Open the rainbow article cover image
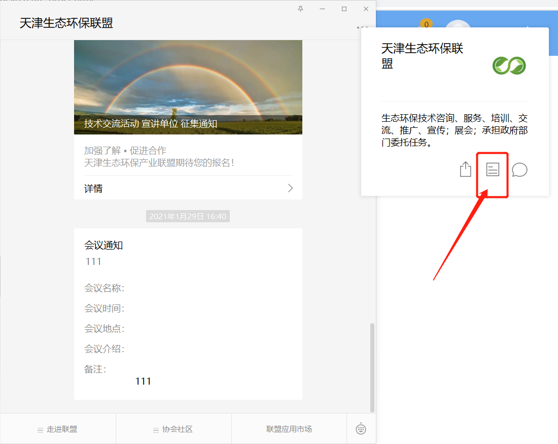 (188, 87)
